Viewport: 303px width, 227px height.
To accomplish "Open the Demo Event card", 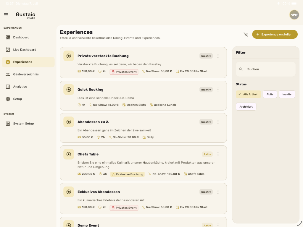I will click(x=143, y=222).
